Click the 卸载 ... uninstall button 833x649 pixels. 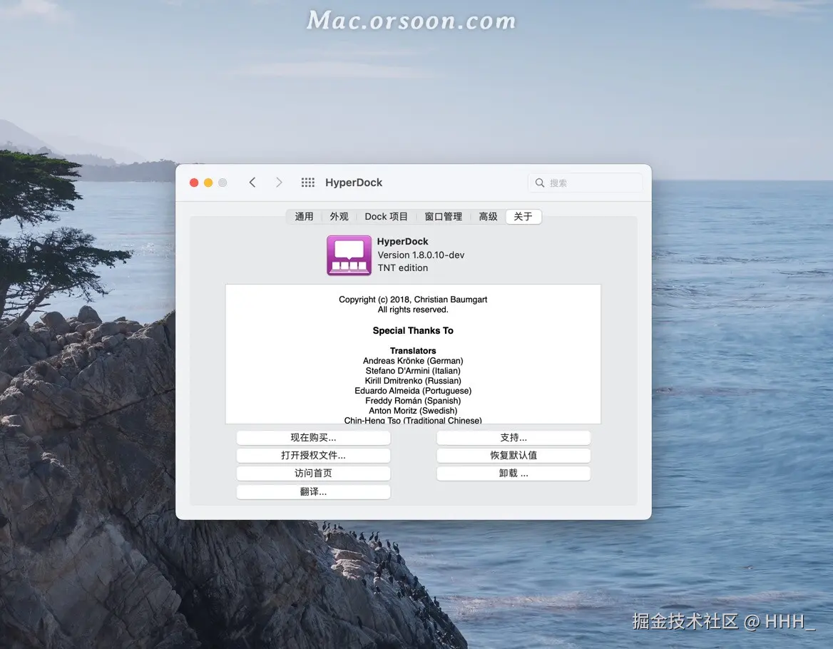(513, 474)
